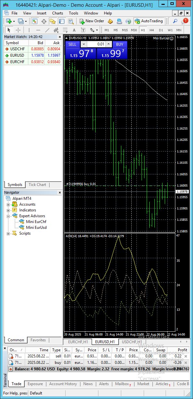This screenshot has width=193, height=399.
Task: Open the File menu
Action: (x=14, y=13)
